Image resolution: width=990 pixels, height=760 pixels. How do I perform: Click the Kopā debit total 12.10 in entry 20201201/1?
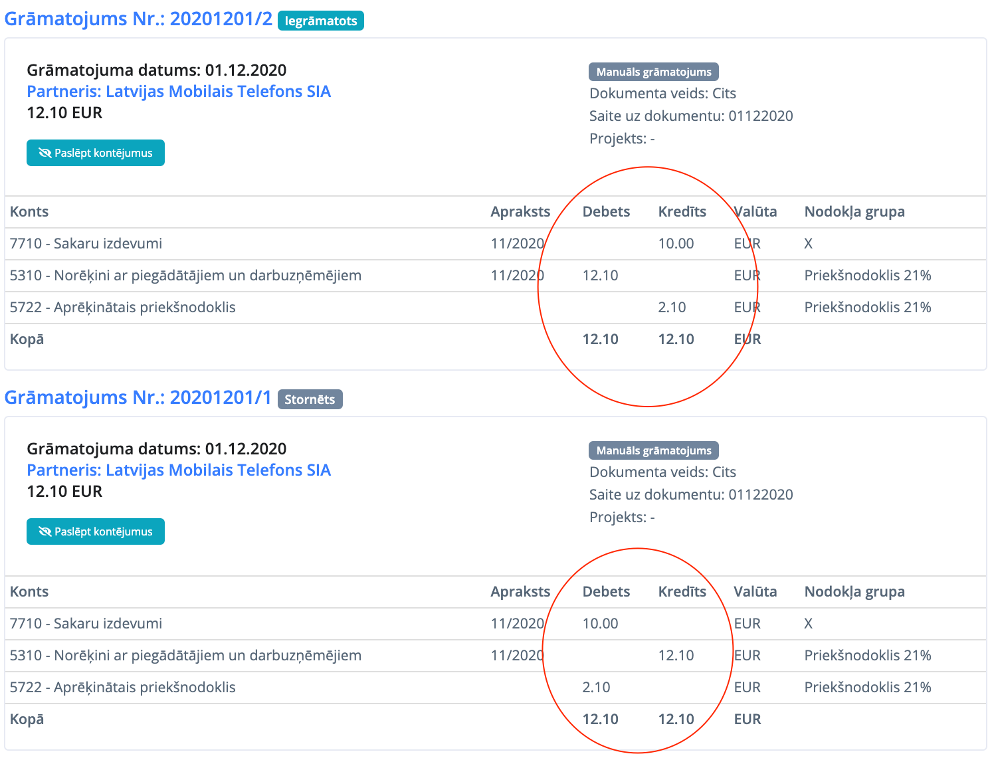pos(600,719)
